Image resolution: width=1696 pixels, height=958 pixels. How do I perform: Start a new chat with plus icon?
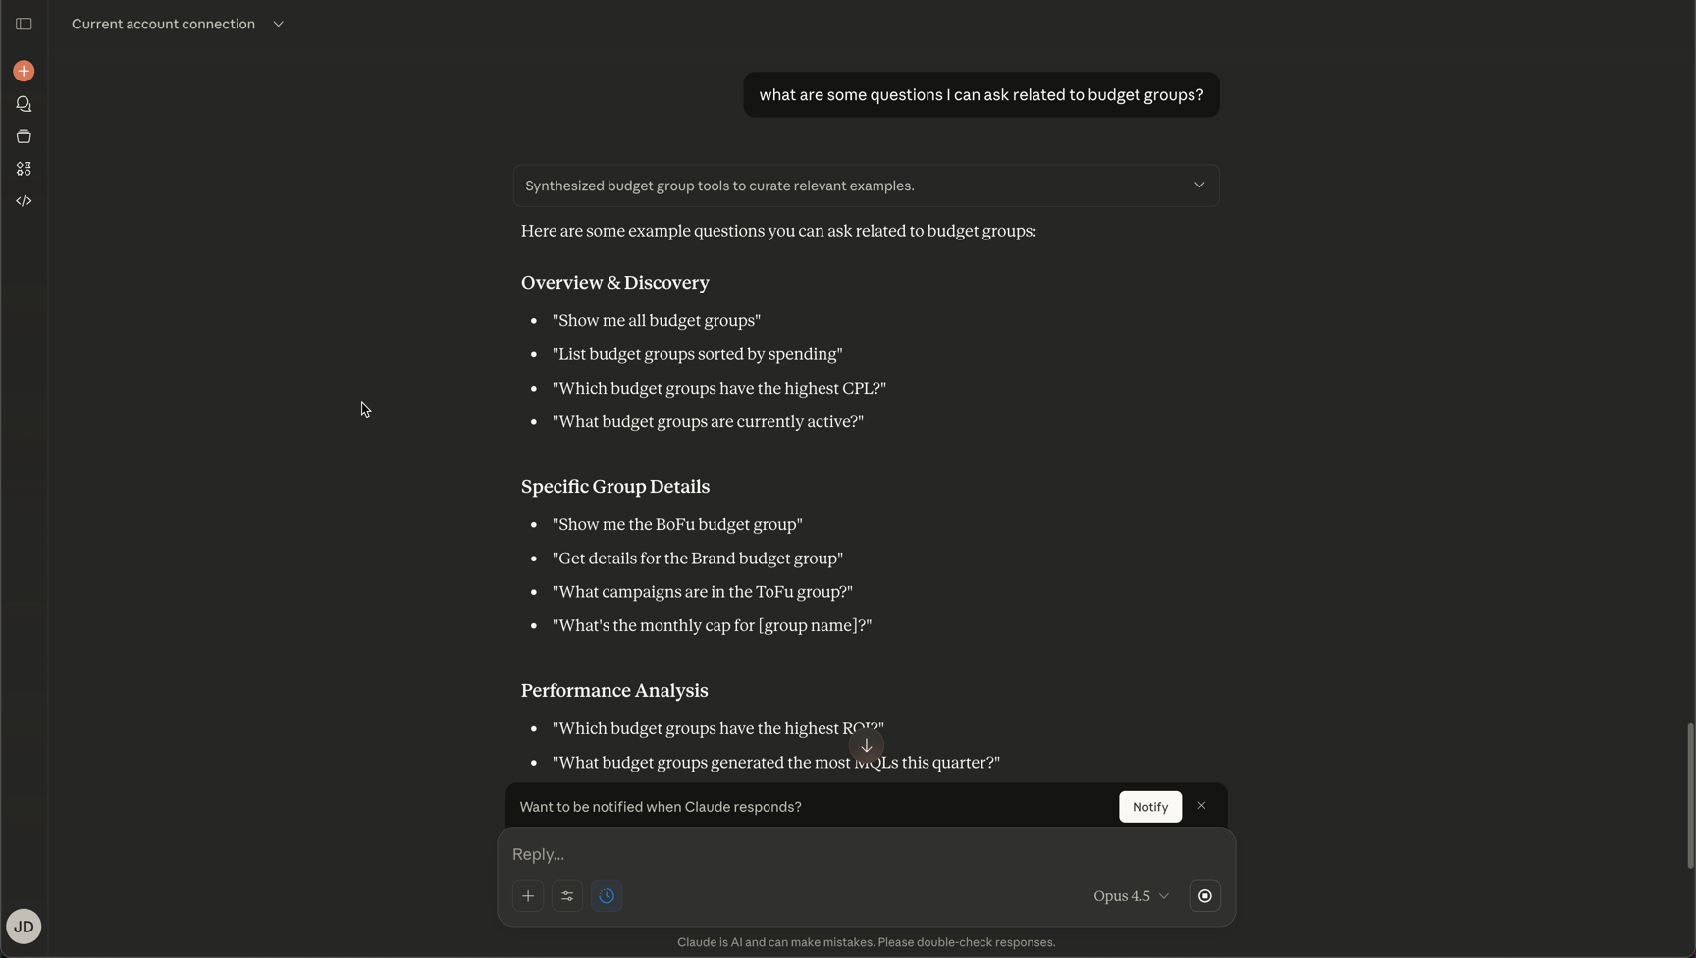point(24,71)
